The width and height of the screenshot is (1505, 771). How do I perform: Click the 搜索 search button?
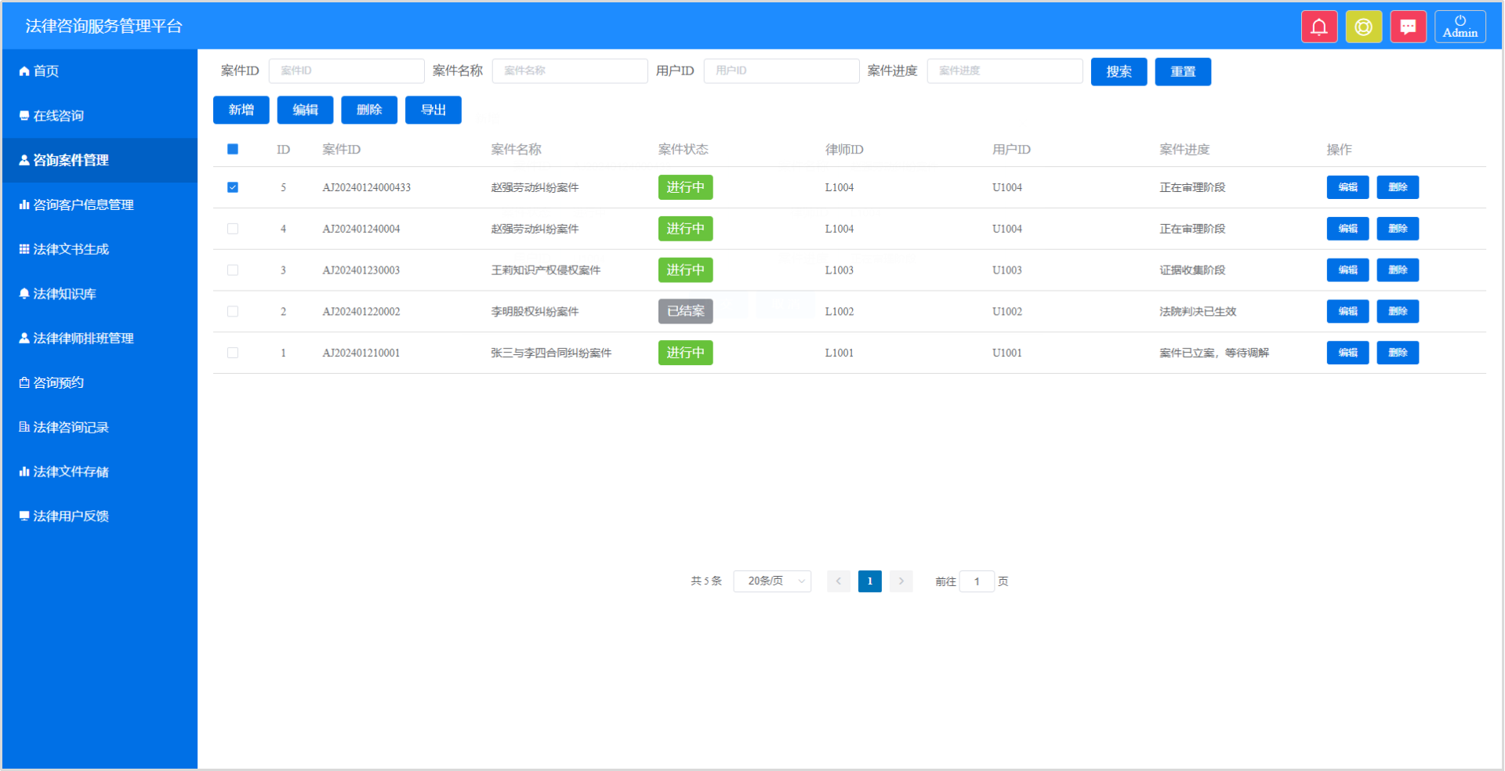tap(1119, 72)
